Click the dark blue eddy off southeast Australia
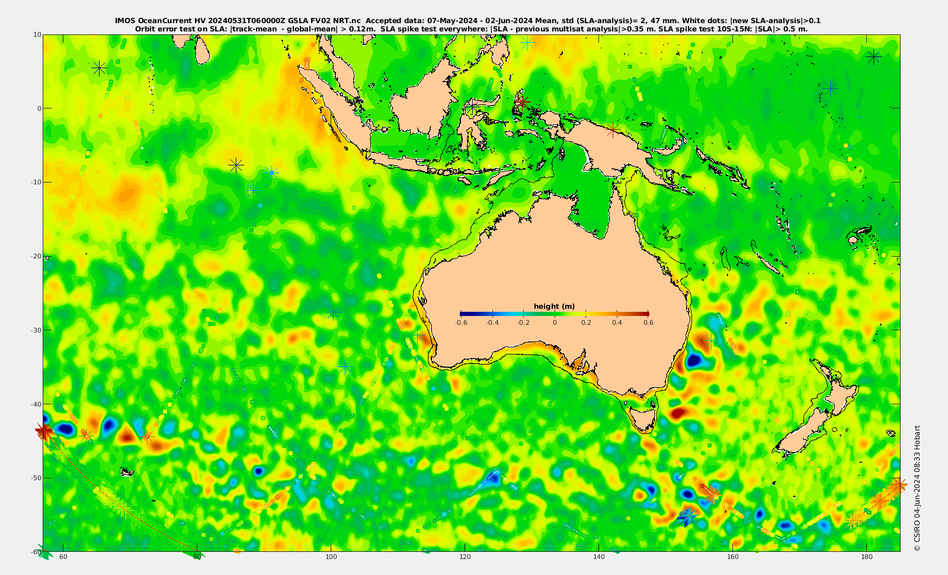948x575 pixels. [694, 359]
